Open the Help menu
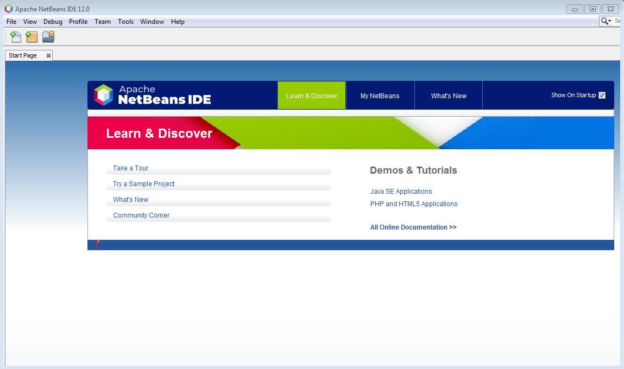Image resolution: width=624 pixels, height=369 pixels. click(178, 22)
